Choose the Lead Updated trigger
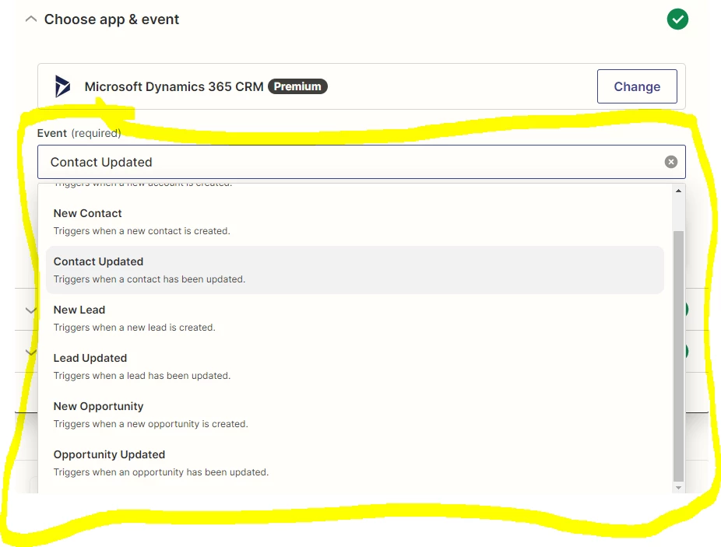 [354, 366]
